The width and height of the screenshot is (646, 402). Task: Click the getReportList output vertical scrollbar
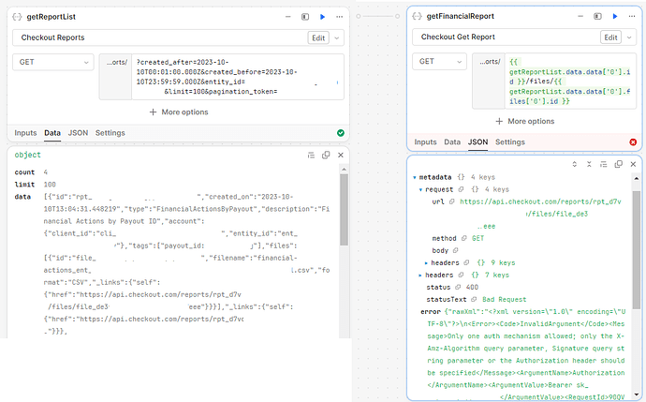pyautogui.click(x=344, y=210)
